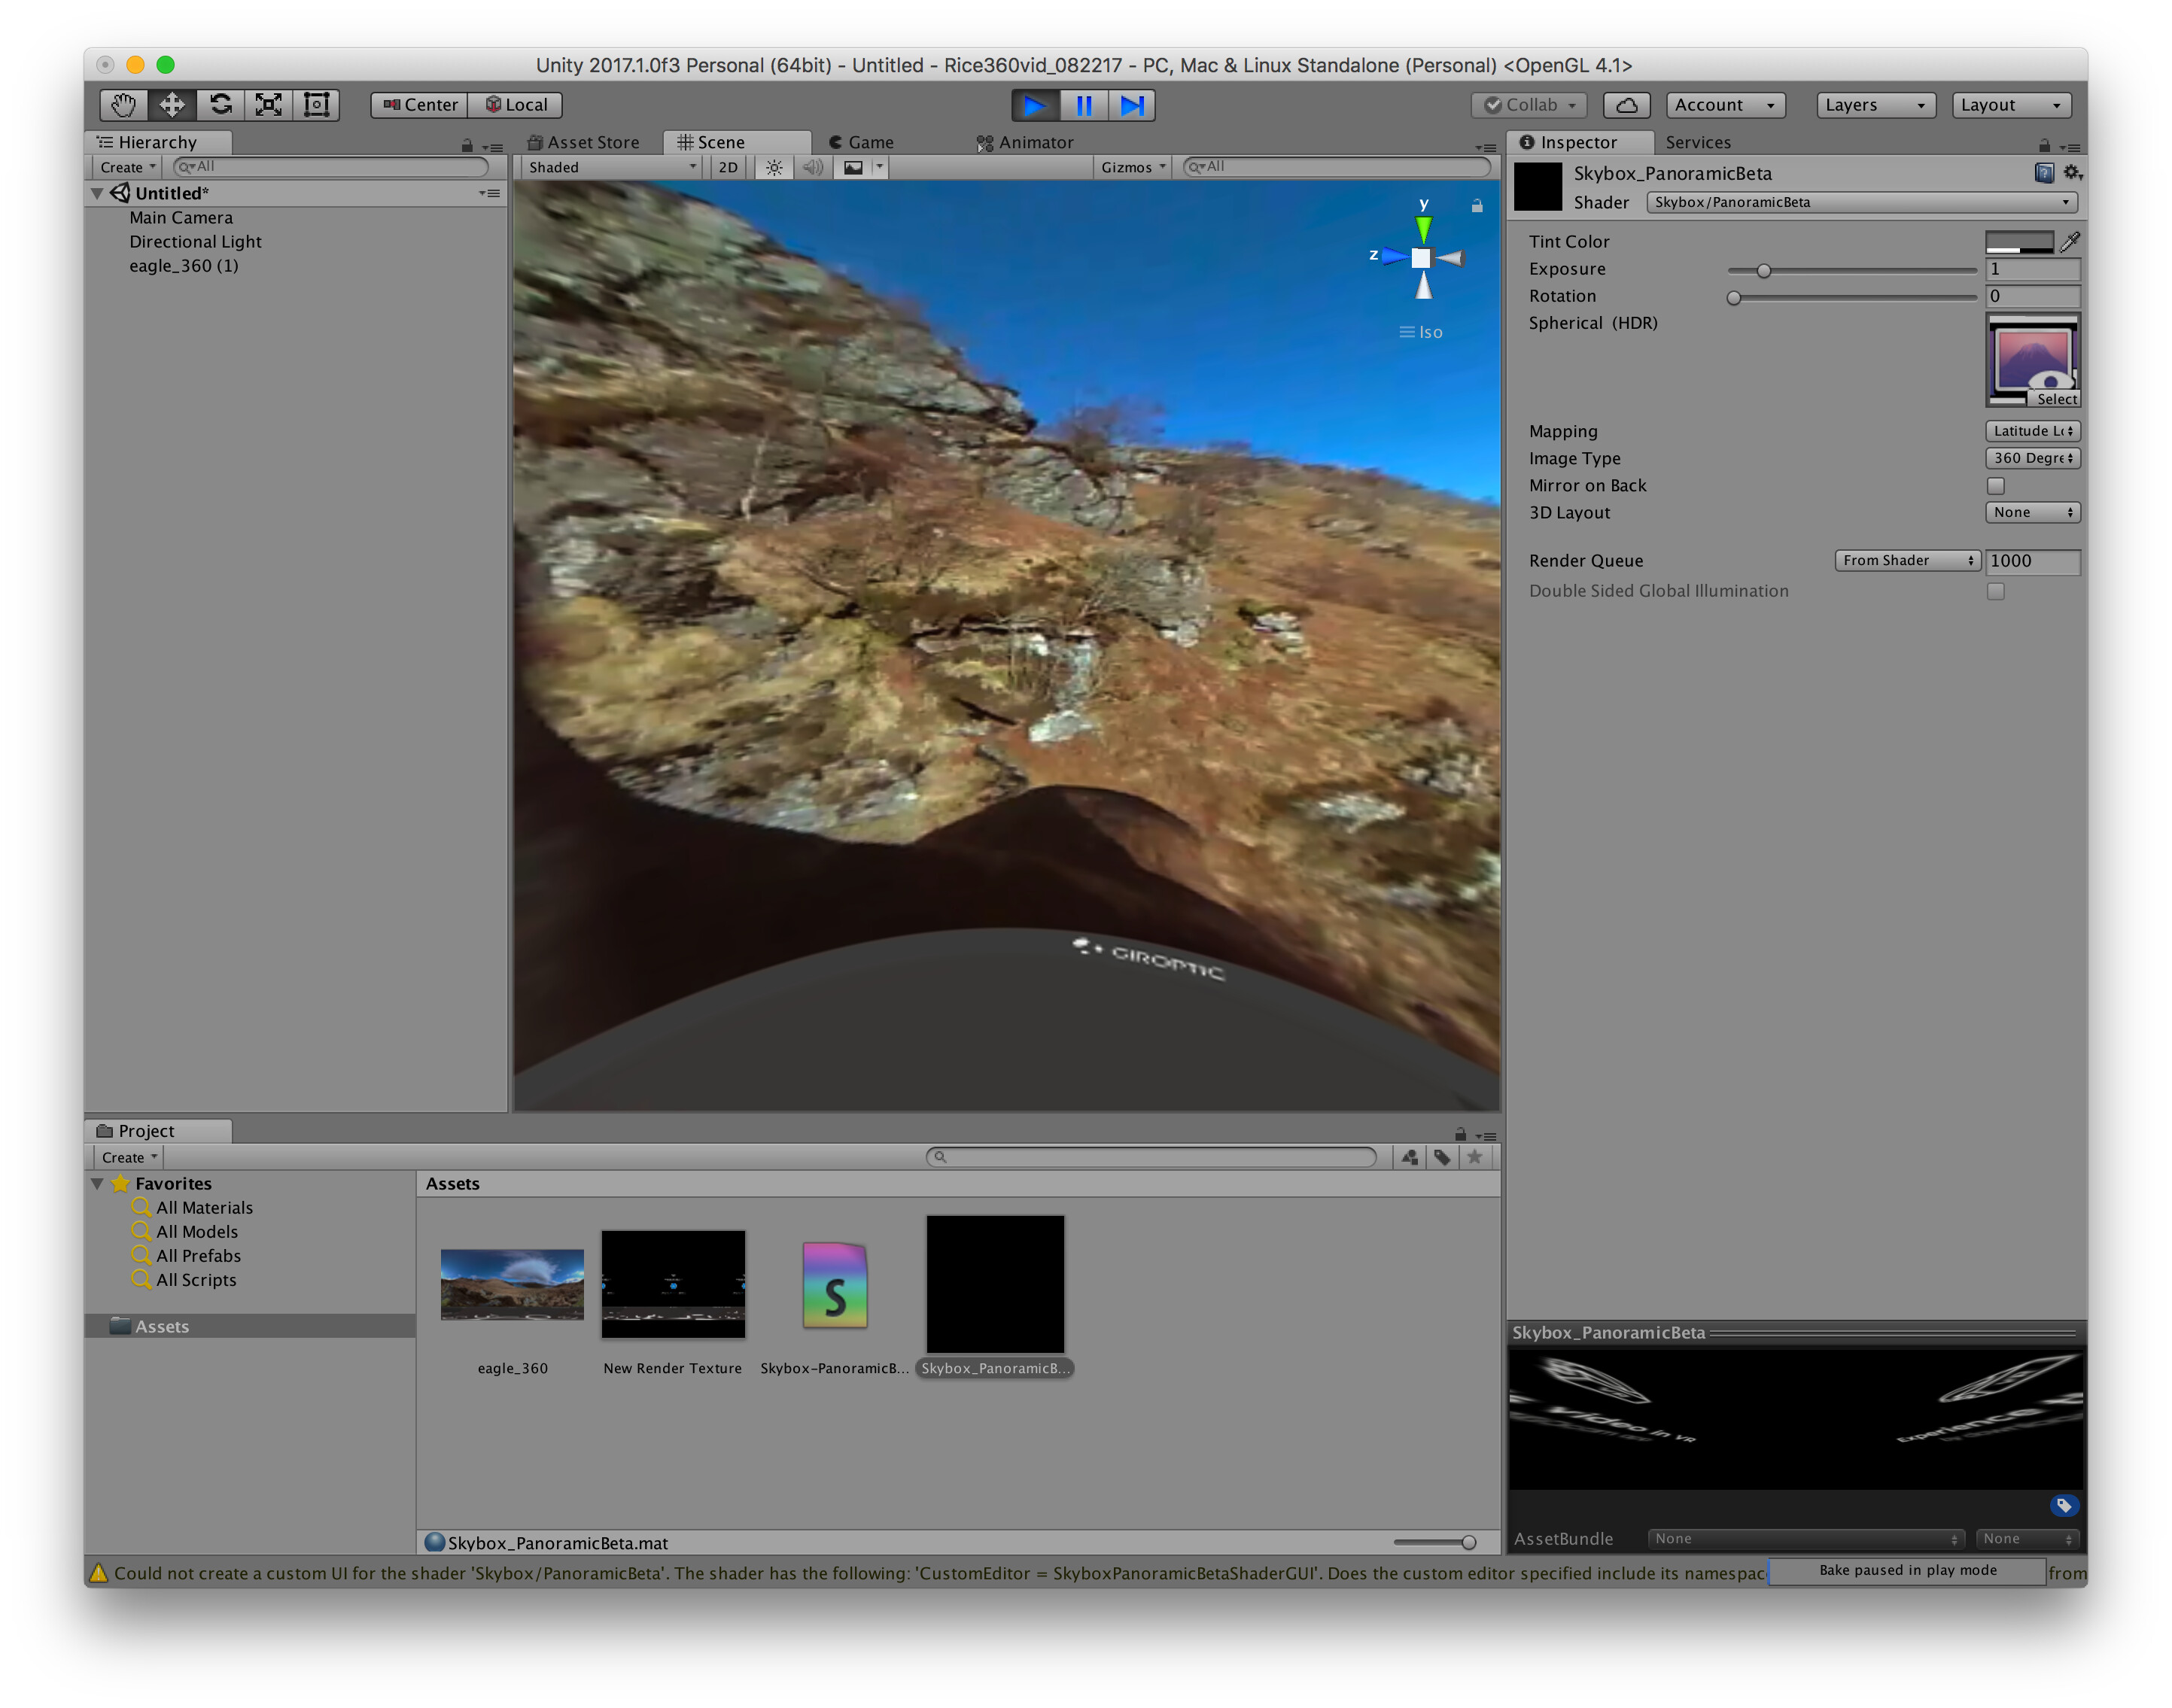Click Select on the Spherical HDR texture

(2056, 398)
